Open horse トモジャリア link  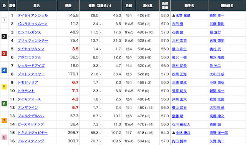pos(28,82)
